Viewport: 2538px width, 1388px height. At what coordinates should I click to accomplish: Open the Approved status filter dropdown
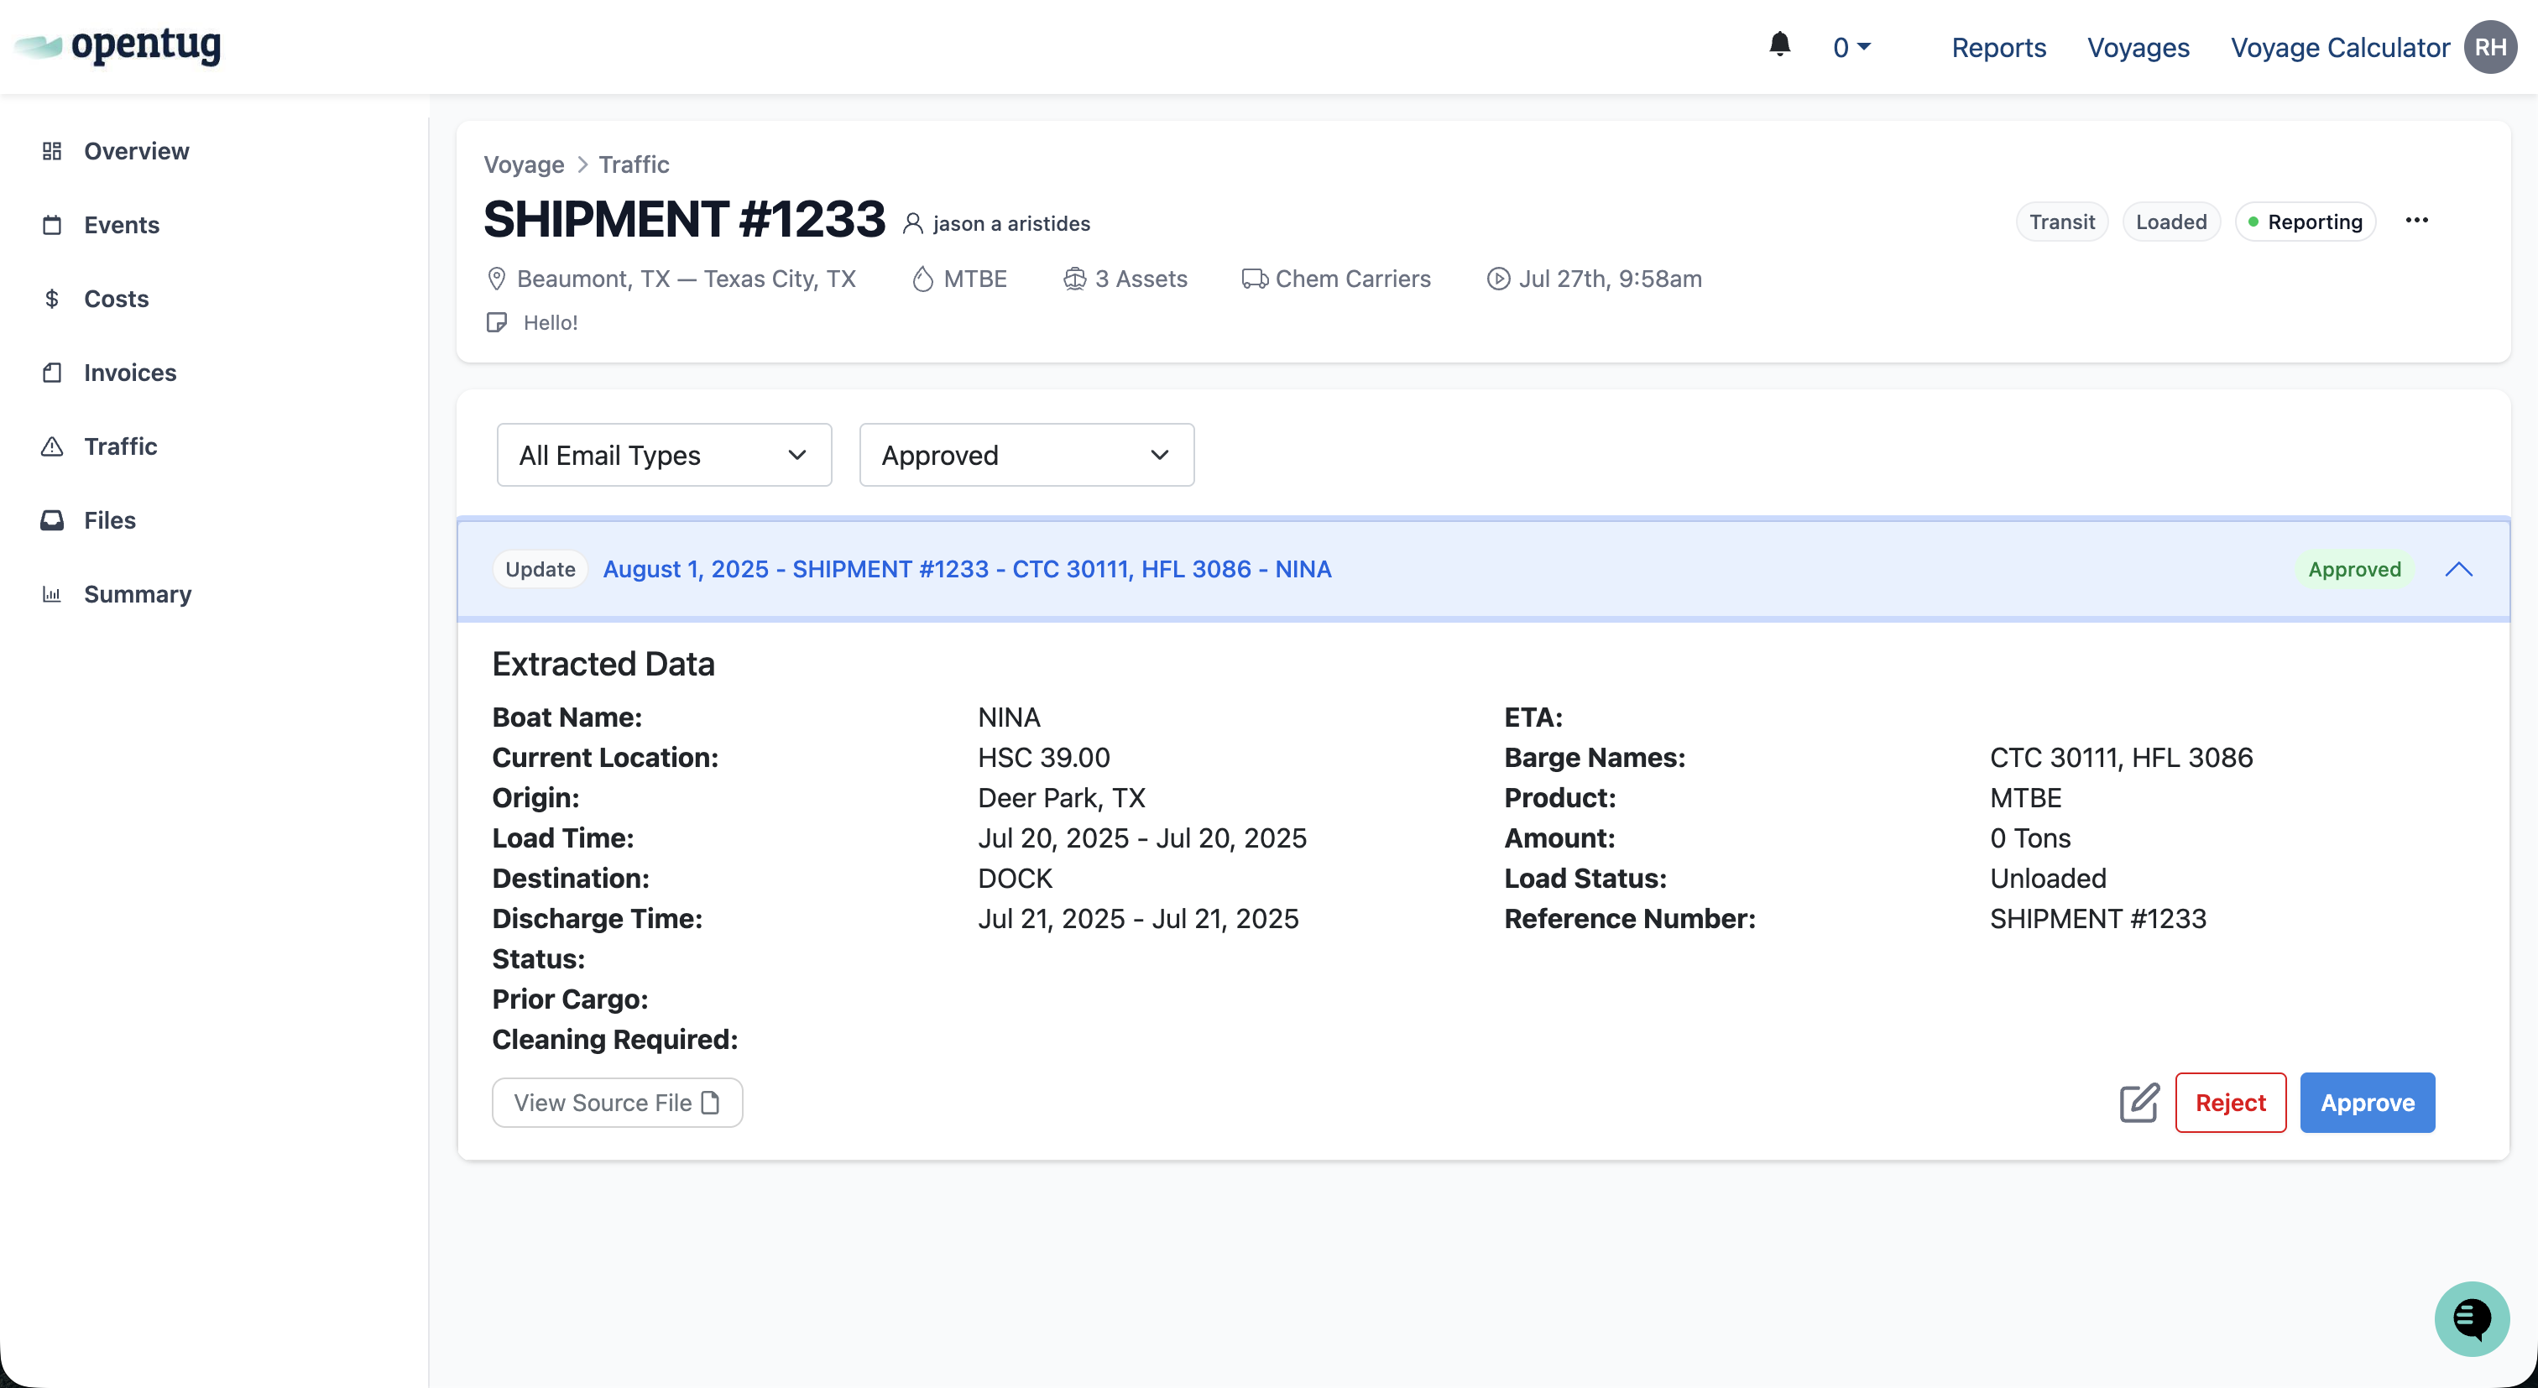pyautogui.click(x=1026, y=455)
